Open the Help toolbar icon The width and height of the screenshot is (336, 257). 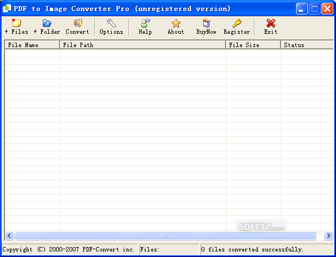point(145,27)
